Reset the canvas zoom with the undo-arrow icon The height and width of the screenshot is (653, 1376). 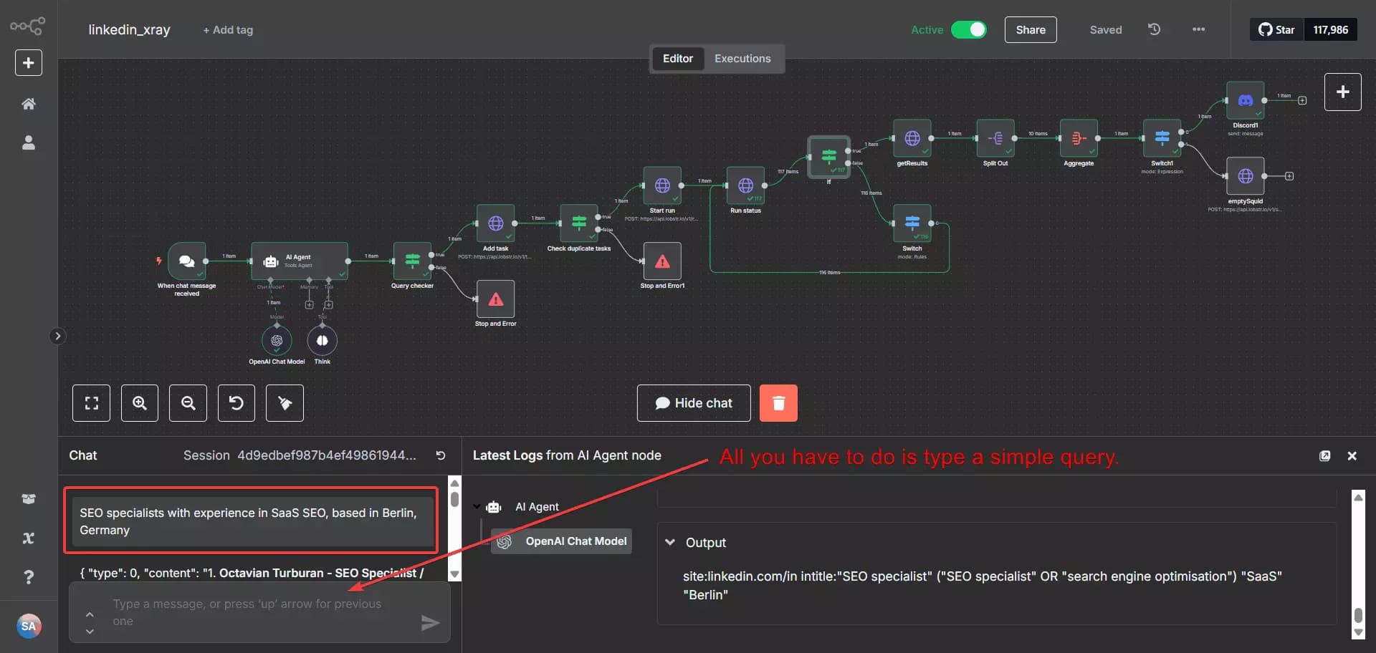tap(236, 402)
